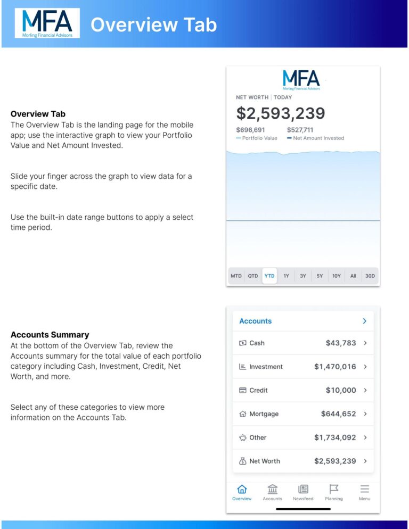This screenshot has height=529, width=409.
Task: Open the Menu hamburger icon
Action: (364, 489)
